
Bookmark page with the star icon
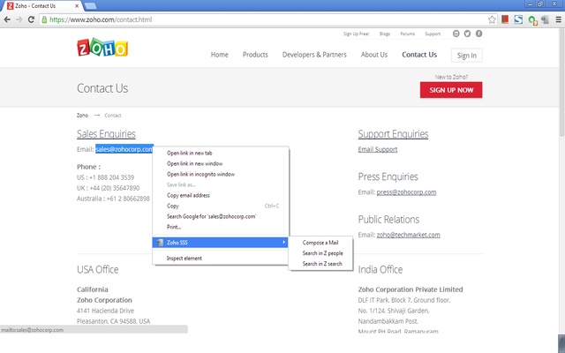492,19
